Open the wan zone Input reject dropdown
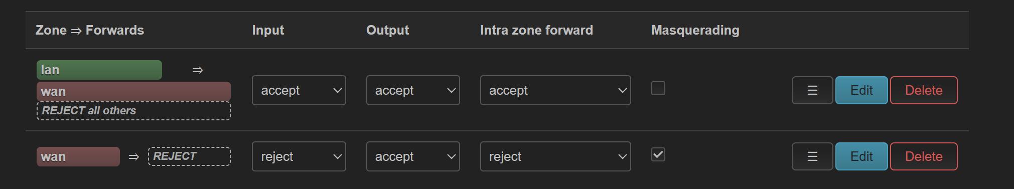Screen dimensions: 1014x189 [x=299, y=156]
